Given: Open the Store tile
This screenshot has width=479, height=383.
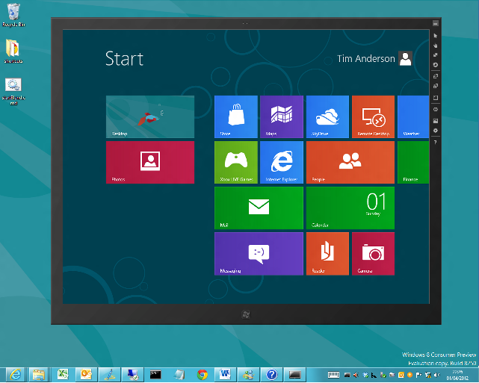Looking at the screenshot, I should [x=236, y=116].
